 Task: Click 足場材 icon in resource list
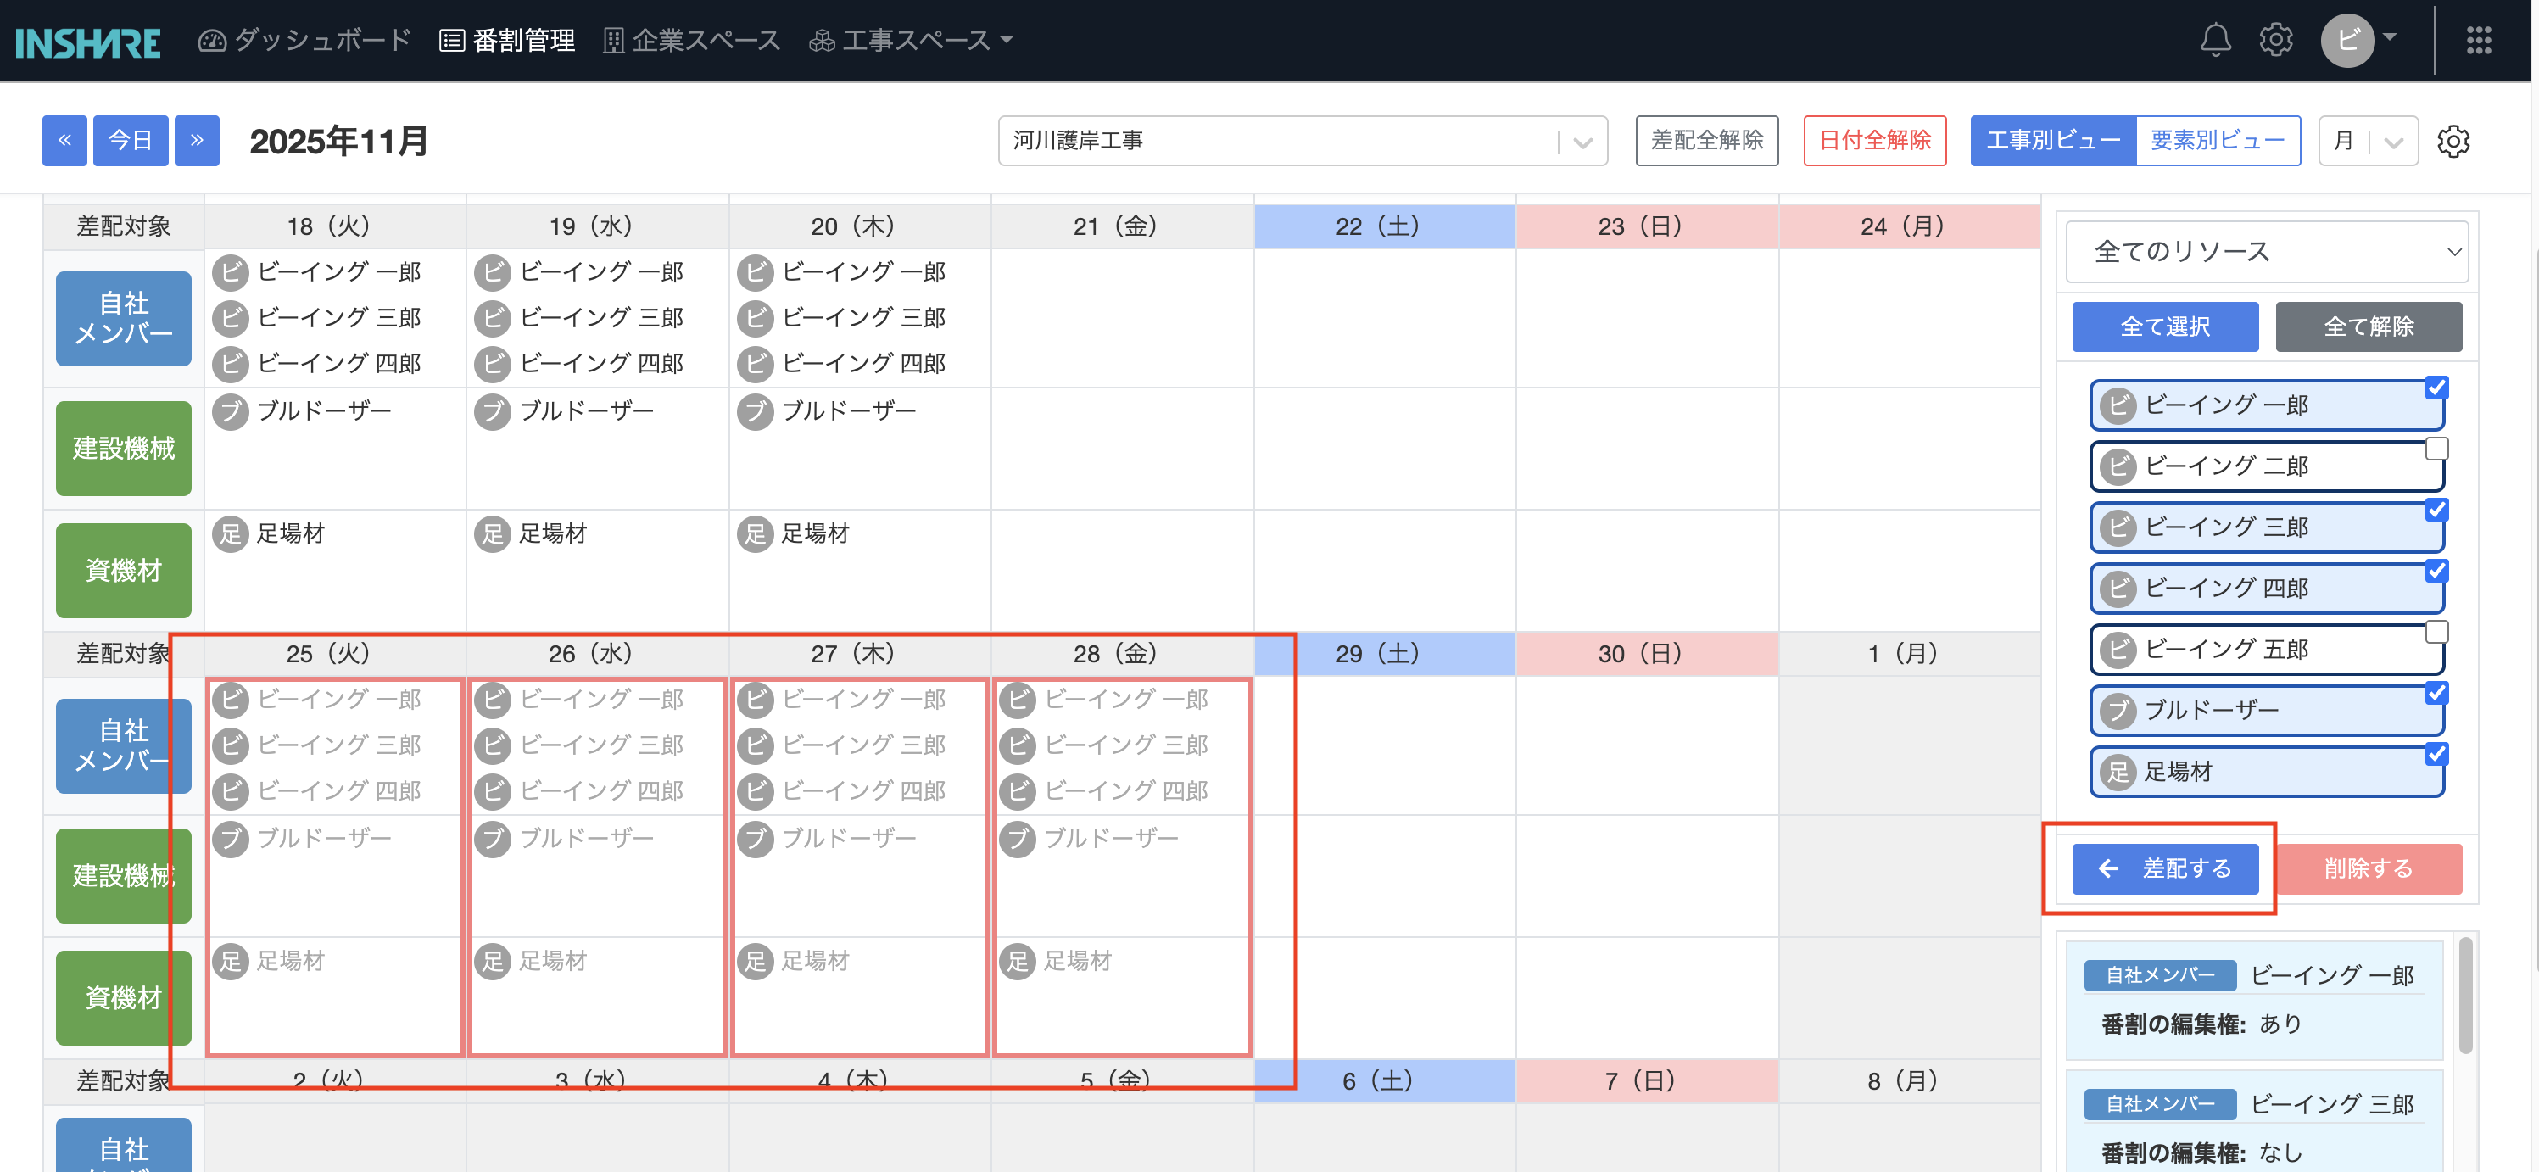point(2118,772)
